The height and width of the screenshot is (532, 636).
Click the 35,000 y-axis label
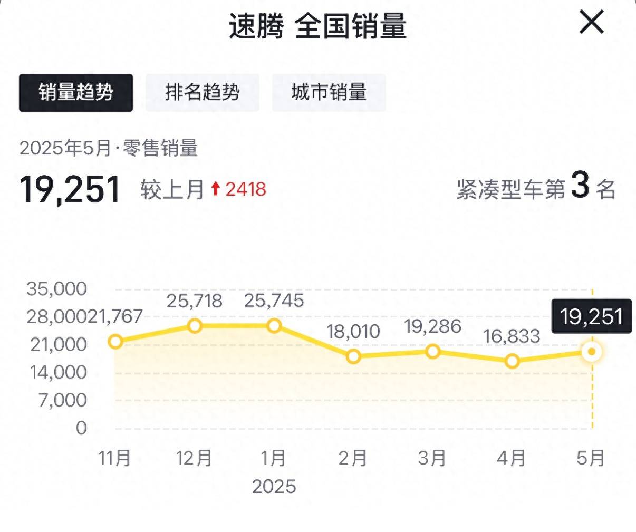click(57, 289)
